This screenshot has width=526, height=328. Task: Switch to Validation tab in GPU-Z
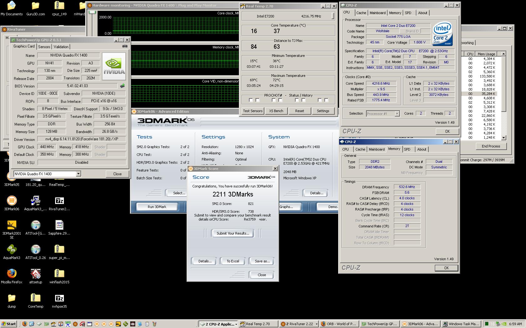click(61, 47)
